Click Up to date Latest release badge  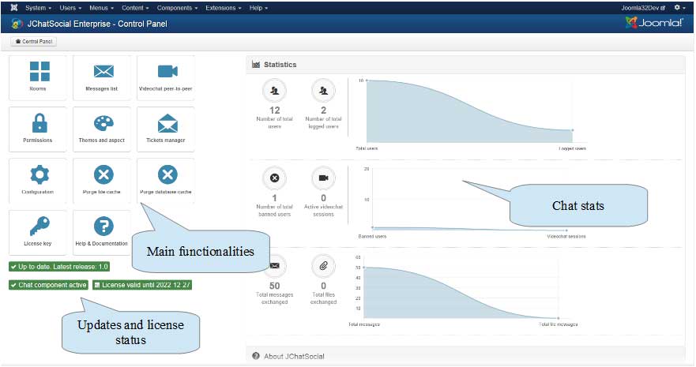[x=59, y=267]
